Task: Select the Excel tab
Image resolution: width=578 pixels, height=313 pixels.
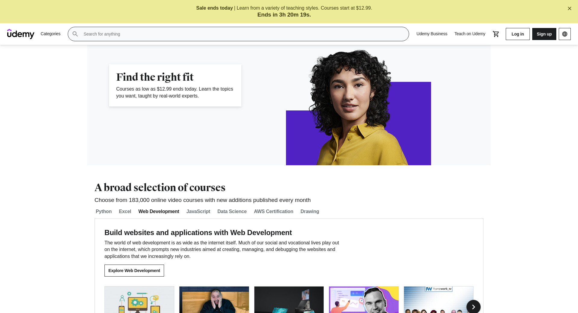Action: [125, 211]
